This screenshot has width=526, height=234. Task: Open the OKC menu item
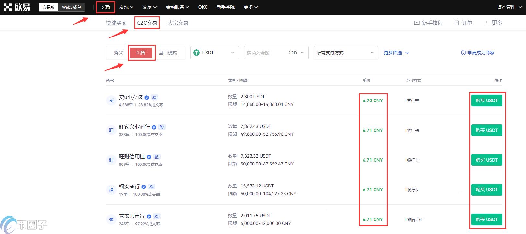coord(203,7)
